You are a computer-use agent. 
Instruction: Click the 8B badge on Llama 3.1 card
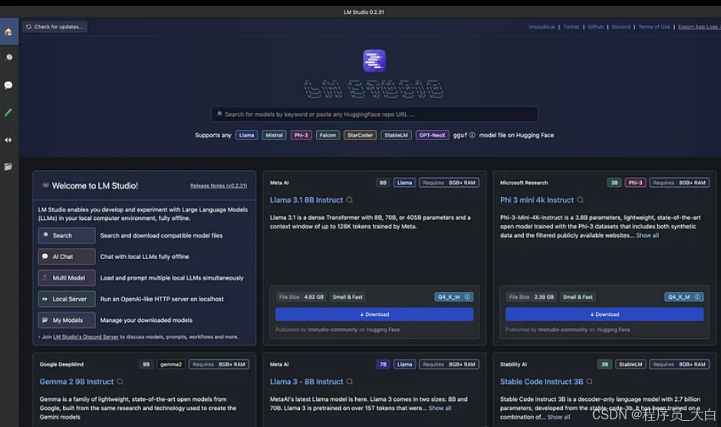tap(383, 182)
